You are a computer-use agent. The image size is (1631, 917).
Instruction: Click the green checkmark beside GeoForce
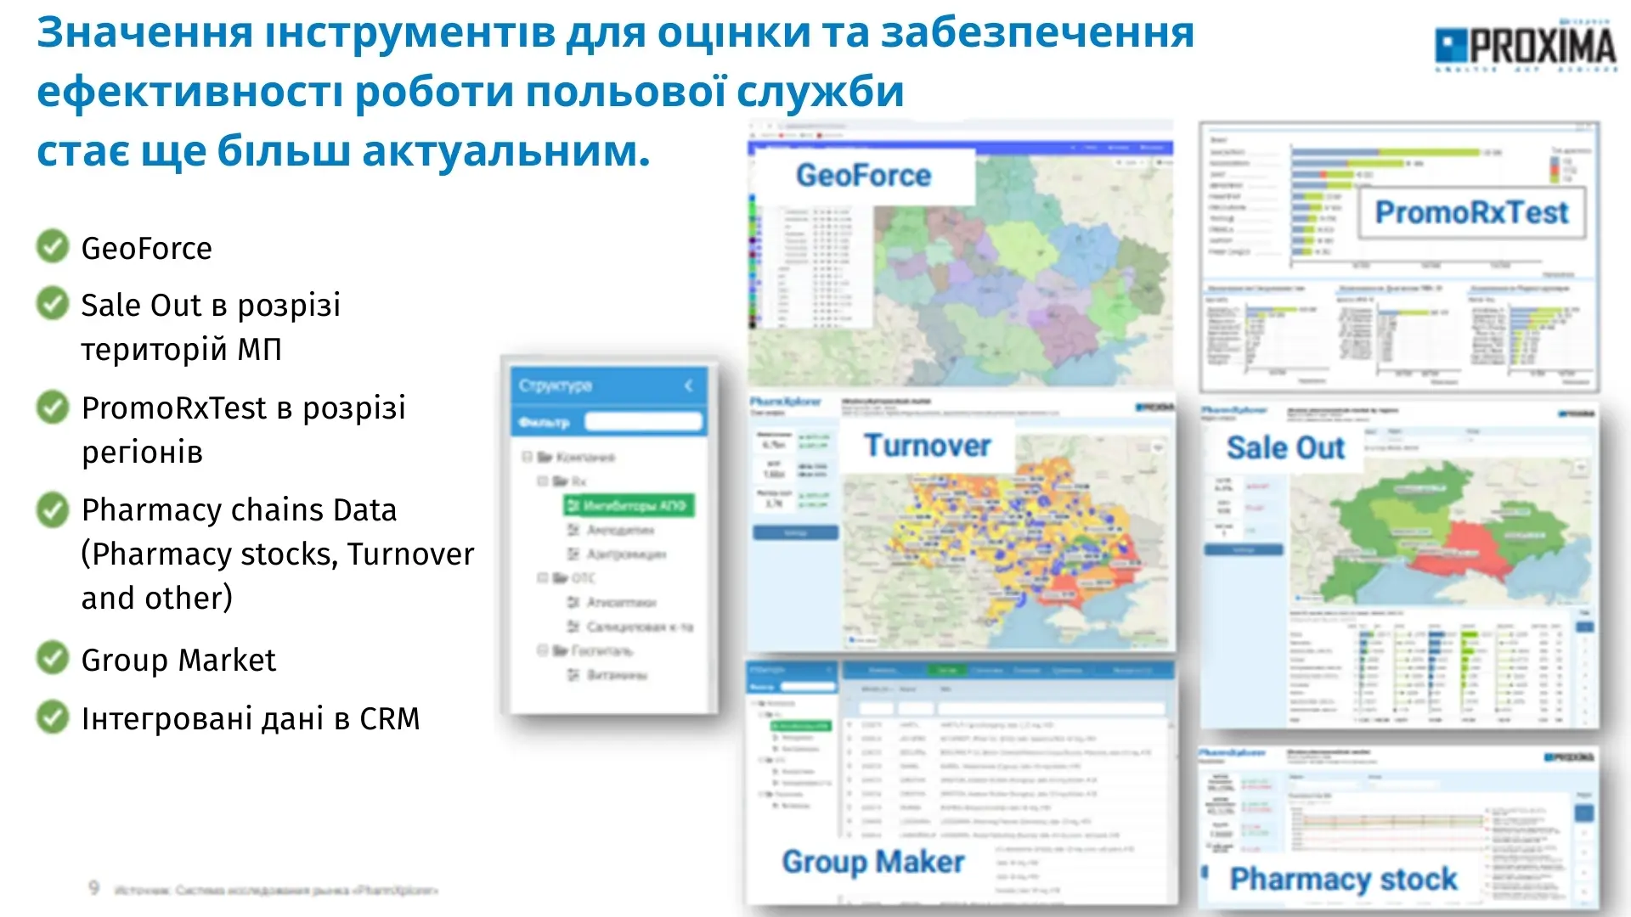53,246
